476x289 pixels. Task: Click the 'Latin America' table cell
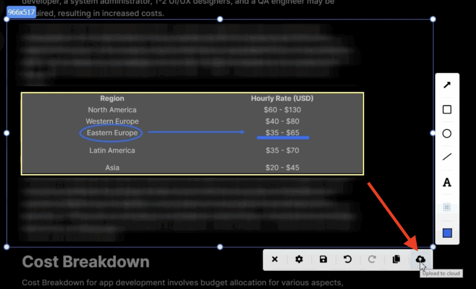(112, 150)
